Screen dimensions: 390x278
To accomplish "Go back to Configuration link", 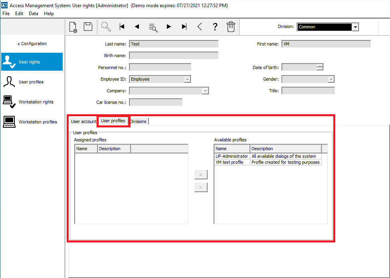I will (32, 44).
